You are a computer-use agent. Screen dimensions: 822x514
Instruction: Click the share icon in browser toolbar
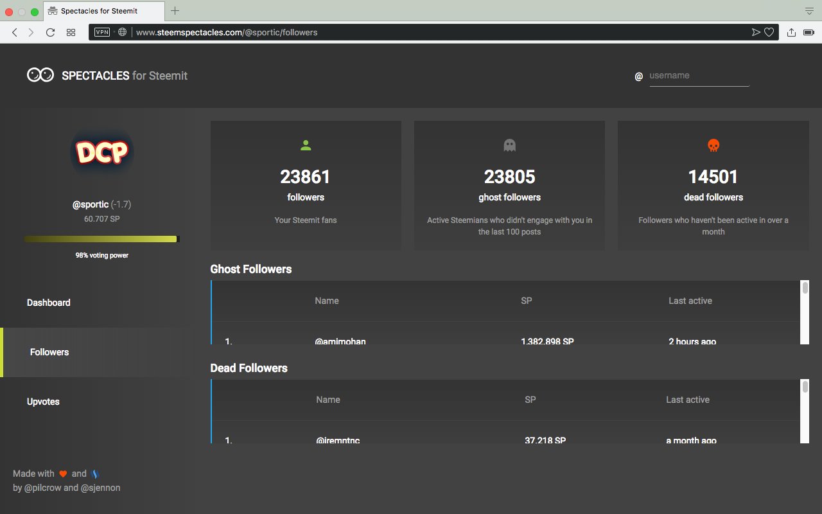tap(791, 32)
